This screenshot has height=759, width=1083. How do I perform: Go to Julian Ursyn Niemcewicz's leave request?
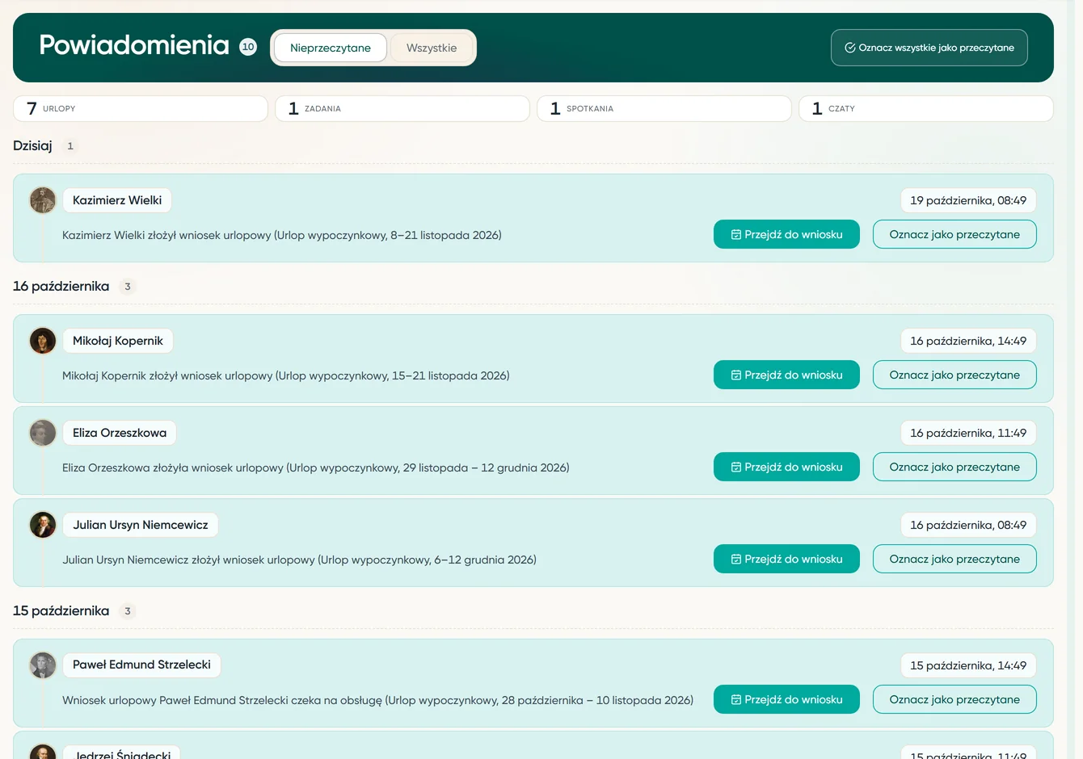[x=786, y=559]
